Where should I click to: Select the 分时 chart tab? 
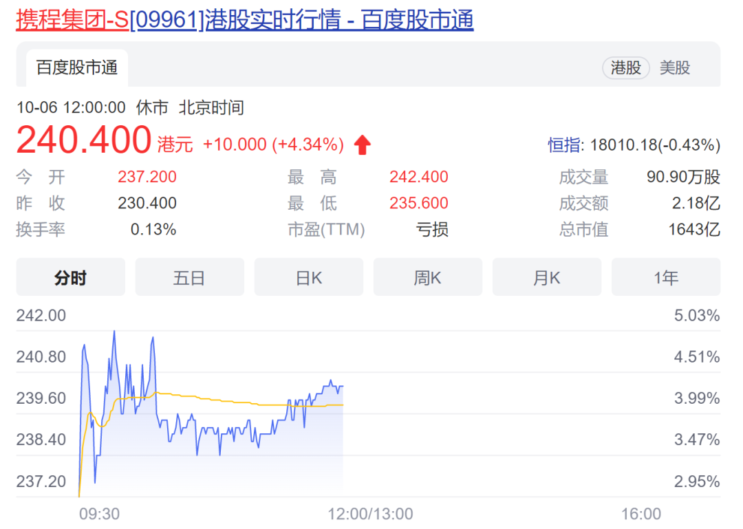click(71, 277)
